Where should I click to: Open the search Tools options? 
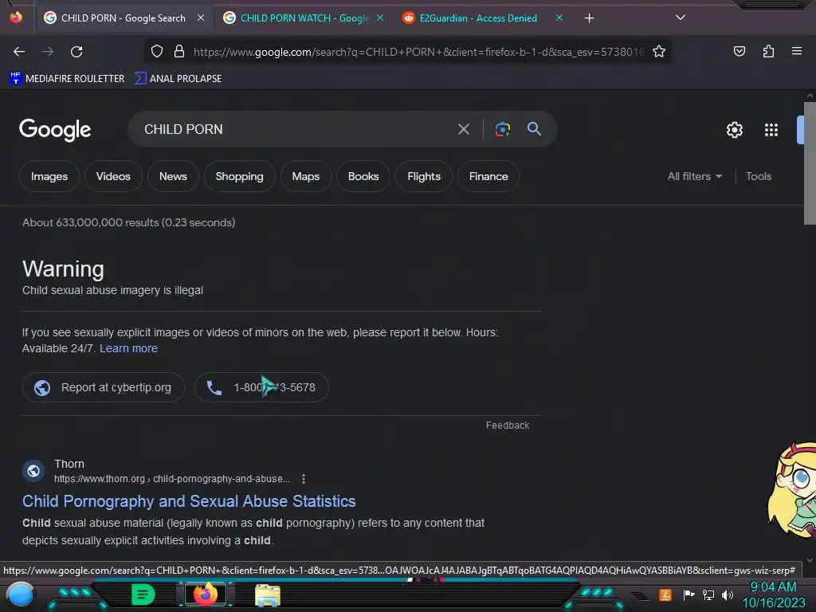(759, 176)
